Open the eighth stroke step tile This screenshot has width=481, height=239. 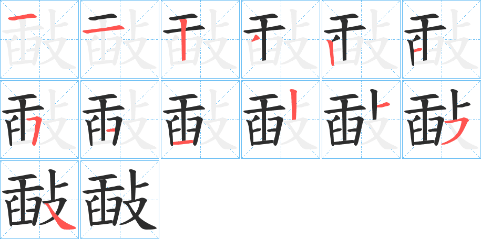click(x=120, y=119)
